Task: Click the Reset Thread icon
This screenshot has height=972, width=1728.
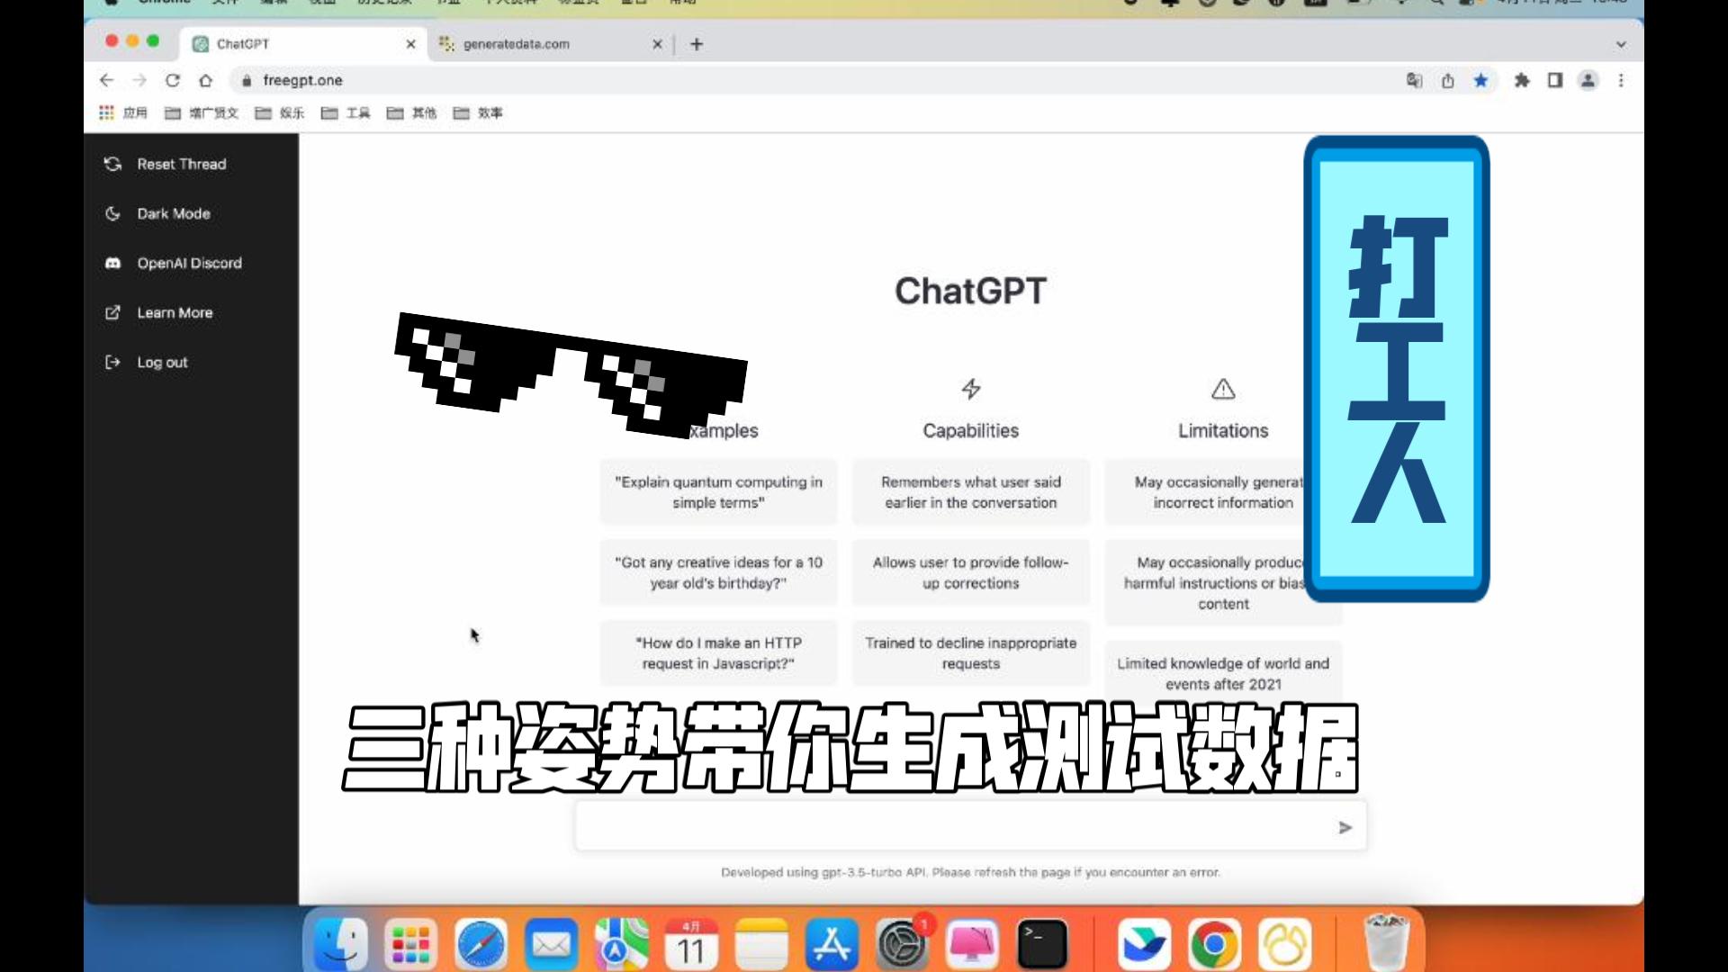Action: point(112,164)
